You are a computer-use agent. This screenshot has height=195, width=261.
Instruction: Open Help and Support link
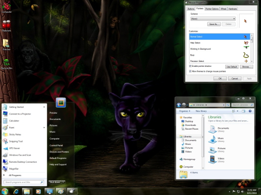[x=58, y=164]
